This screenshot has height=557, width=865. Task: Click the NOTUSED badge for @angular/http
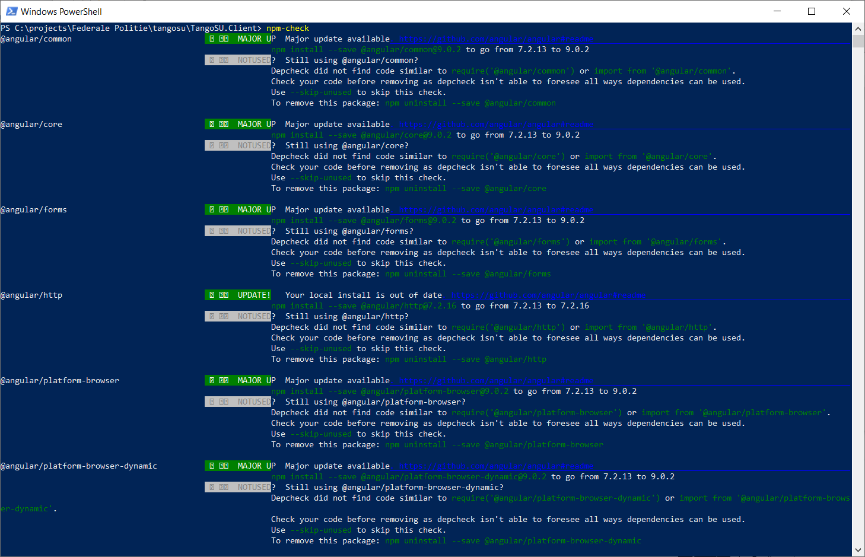point(238,316)
